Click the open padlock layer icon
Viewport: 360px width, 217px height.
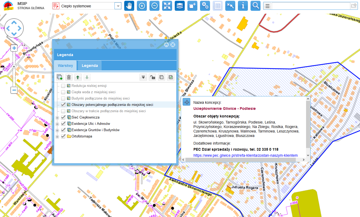[x=152, y=77]
